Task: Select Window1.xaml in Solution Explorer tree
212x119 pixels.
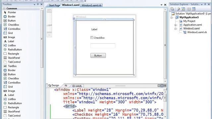Action: click(191, 28)
